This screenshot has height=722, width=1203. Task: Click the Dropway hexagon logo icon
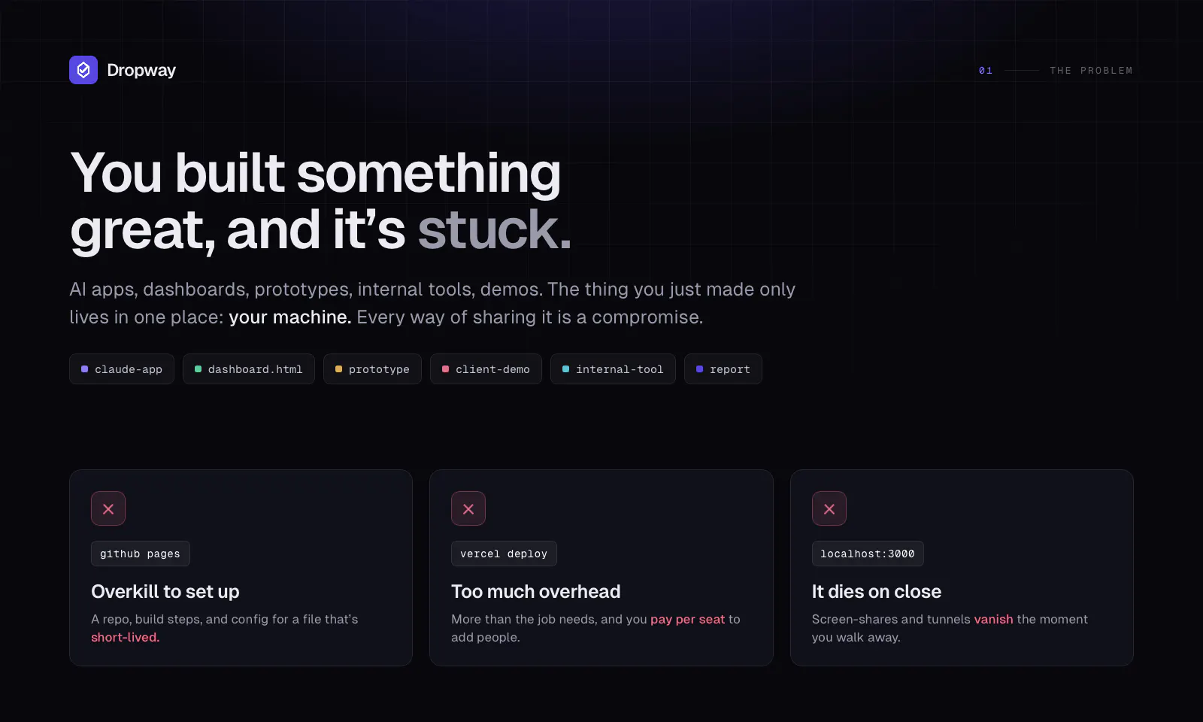[83, 70]
